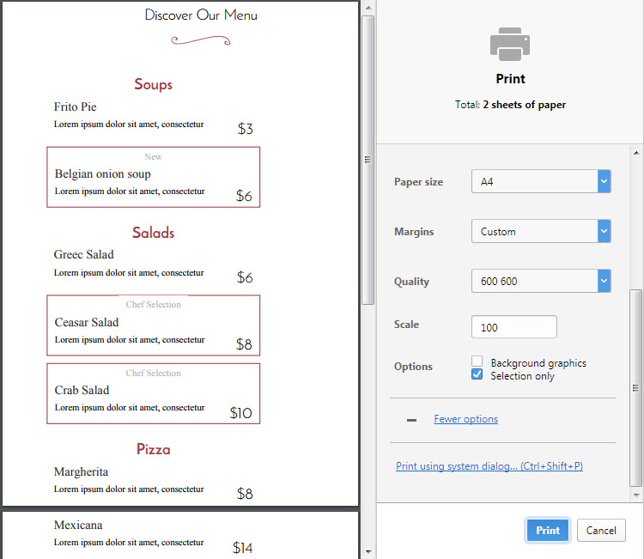Click the minus icon beside Fewer options
This screenshot has width=644, height=559.
[411, 420]
